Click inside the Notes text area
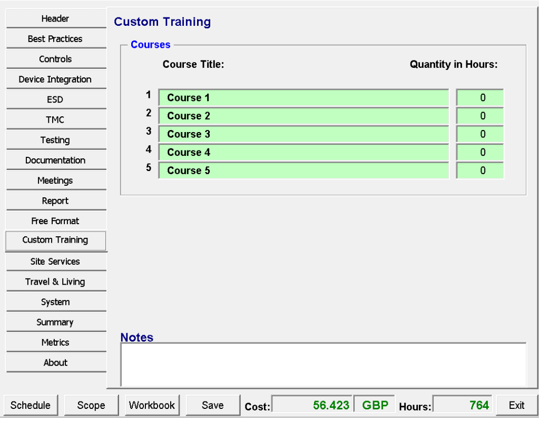The width and height of the screenshot is (539, 421). (x=323, y=364)
